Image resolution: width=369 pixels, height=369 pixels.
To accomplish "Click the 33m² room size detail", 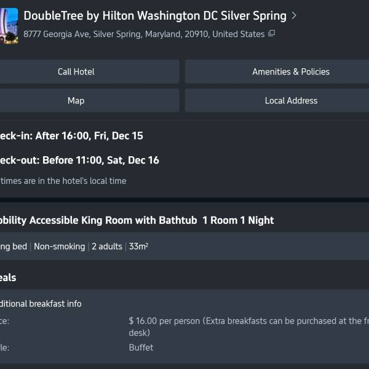I will tap(138, 247).
